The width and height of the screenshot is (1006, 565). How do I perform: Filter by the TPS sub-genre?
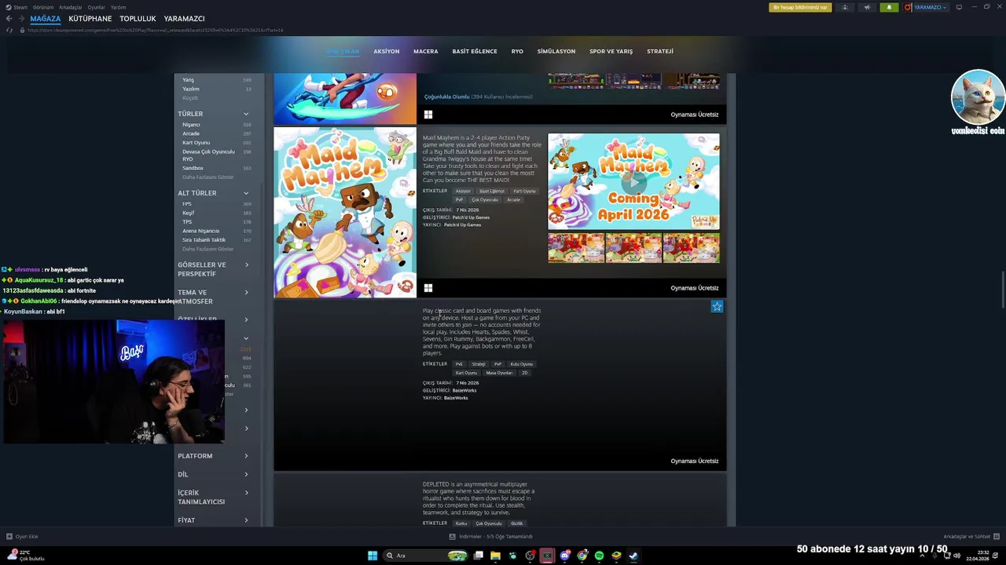point(187,222)
